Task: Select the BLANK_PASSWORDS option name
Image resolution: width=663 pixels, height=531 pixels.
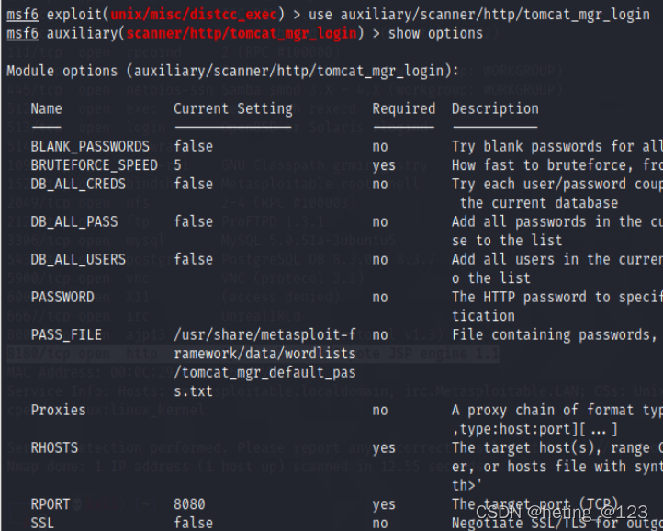Action: (90, 146)
